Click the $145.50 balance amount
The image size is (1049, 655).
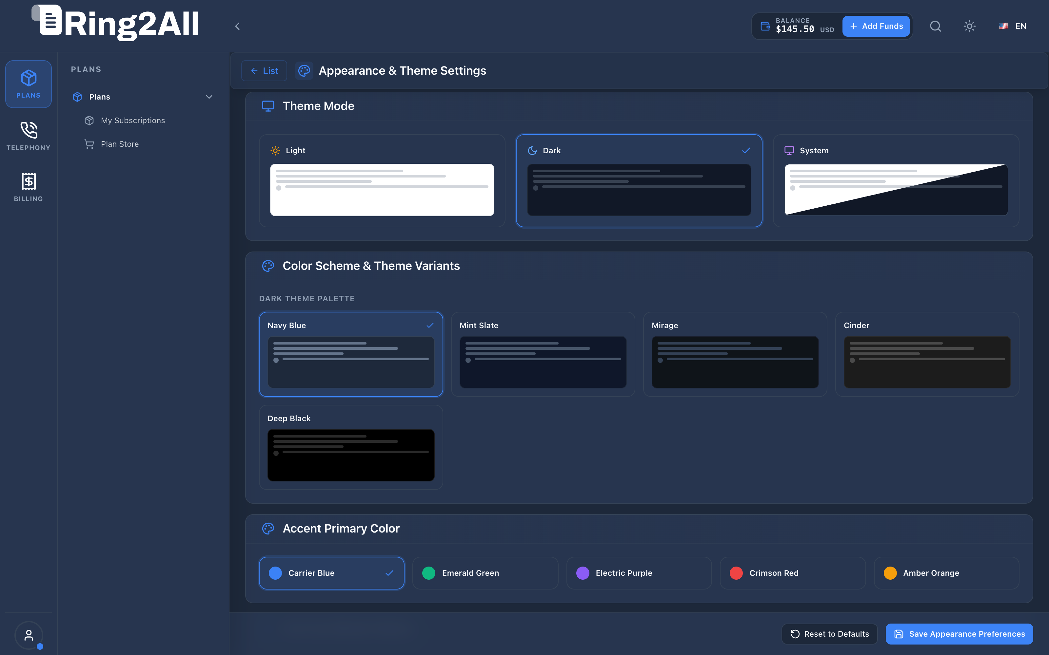click(x=795, y=29)
